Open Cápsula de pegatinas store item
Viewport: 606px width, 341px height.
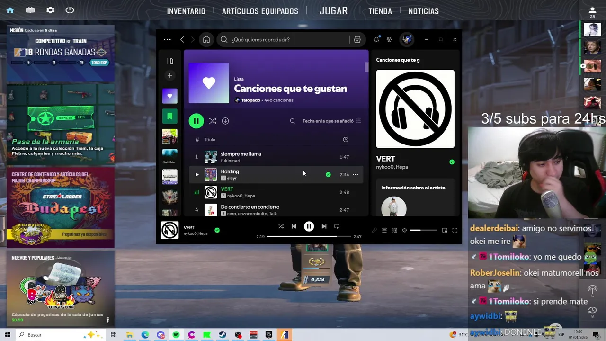coord(61,288)
